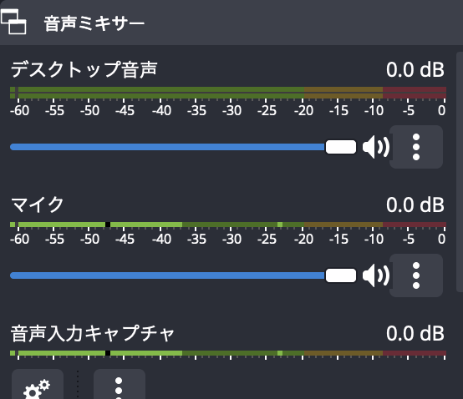
Task: Click the デスクトップ音声 volume slider handle
Action: (x=341, y=147)
